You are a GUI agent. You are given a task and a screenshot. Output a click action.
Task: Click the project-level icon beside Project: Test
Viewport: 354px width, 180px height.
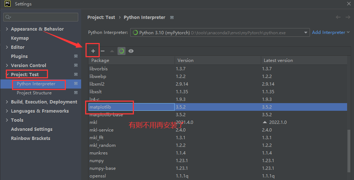(x=76, y=74)
